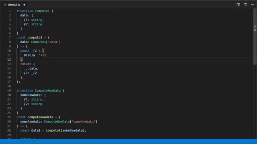This screenshot has width=257, height=144.
Task: Toggle the editor layout panel icon
Action: pos(245,5)
